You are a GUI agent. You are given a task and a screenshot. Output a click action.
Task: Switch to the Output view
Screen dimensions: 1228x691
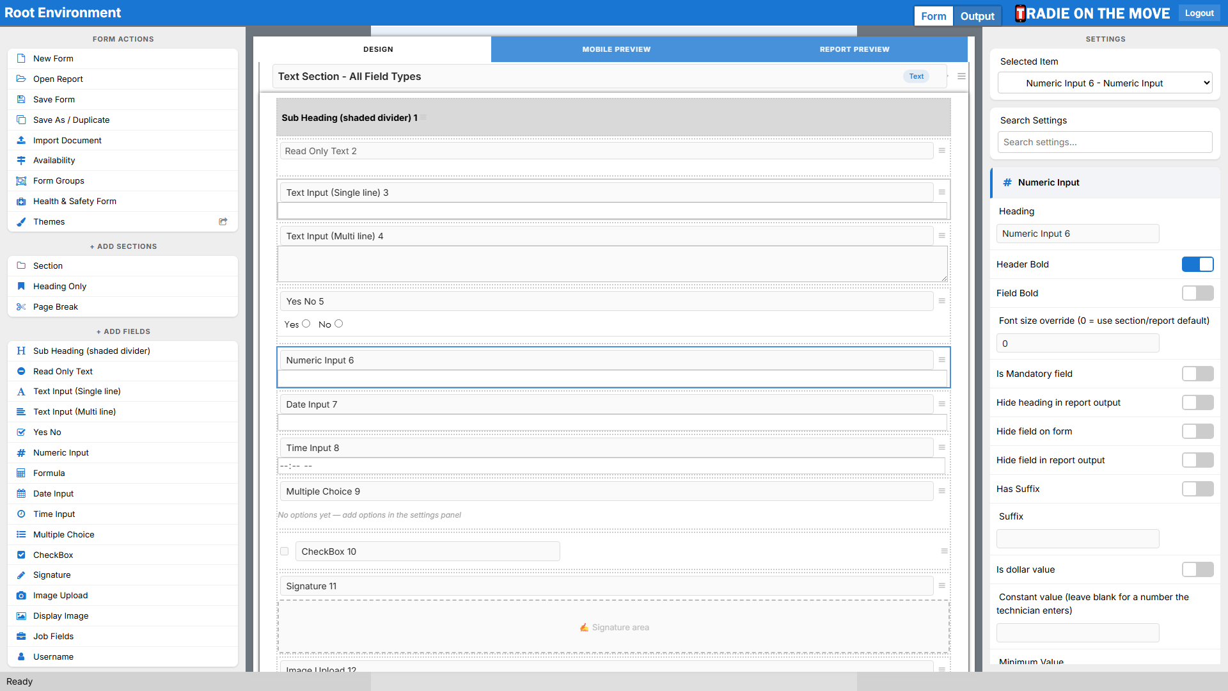click(x=977, y=16)
